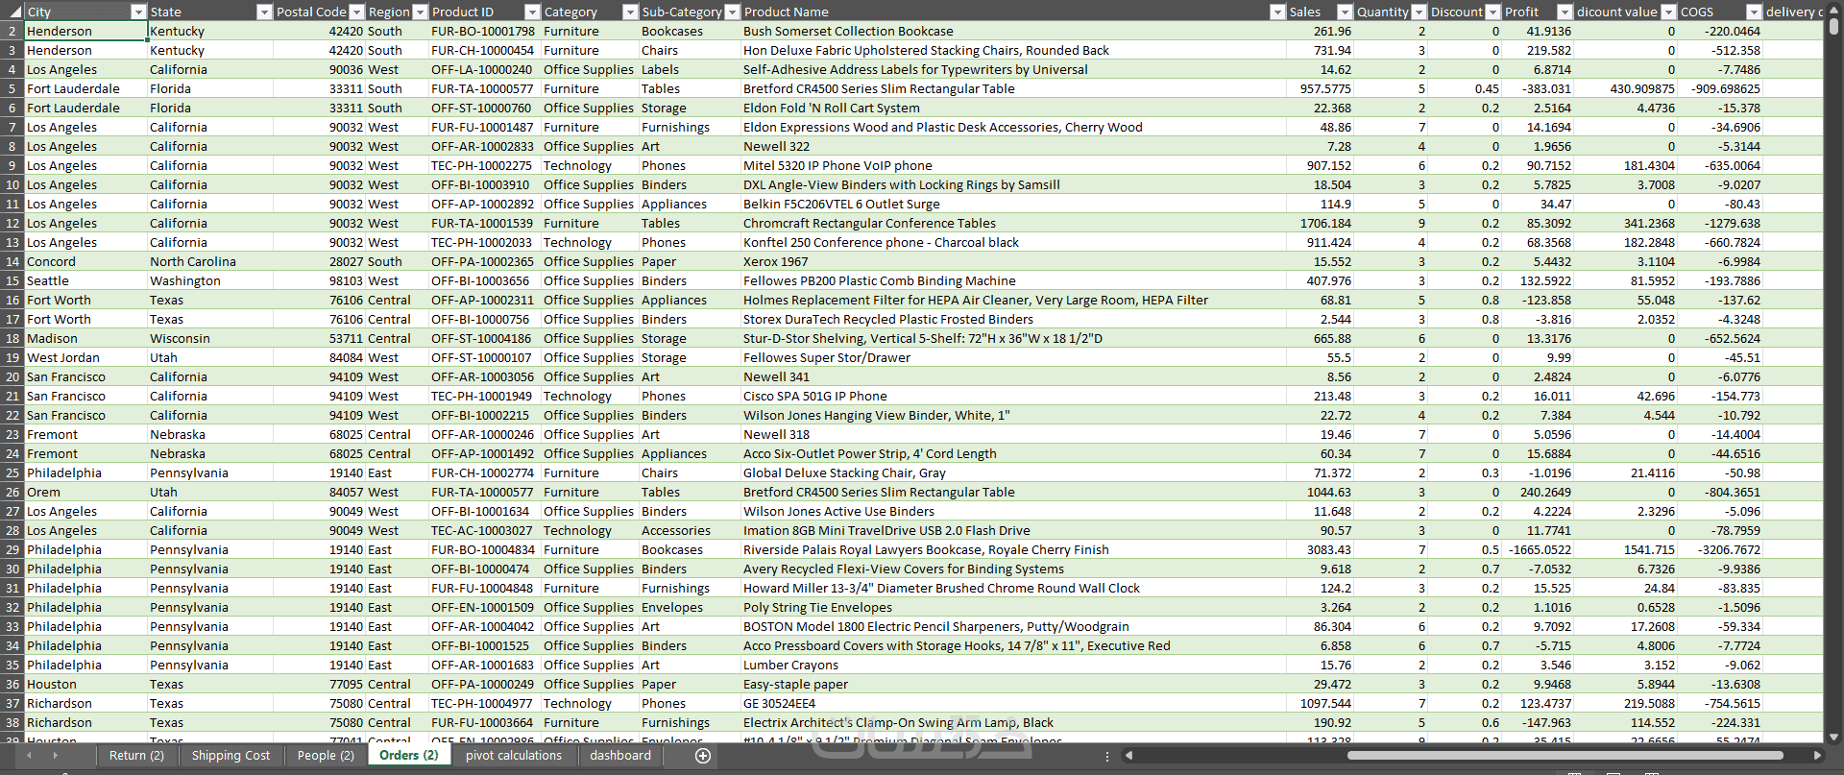Click the 'Poly String Tie Envelopes' cell
The image size is (1844, 775).
pos(1013,607)
